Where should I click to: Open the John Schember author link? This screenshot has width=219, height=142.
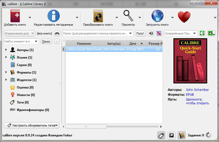coord(197,90)
